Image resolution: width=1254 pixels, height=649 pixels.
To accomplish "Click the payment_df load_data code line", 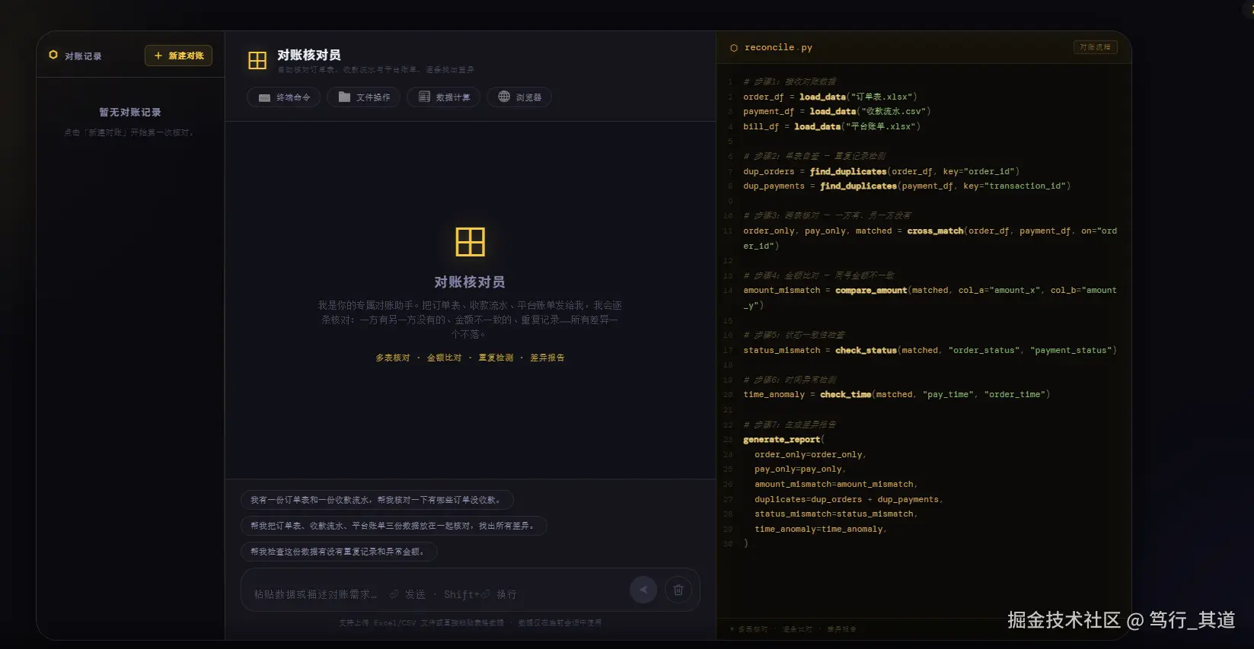I will click(837, 111).
